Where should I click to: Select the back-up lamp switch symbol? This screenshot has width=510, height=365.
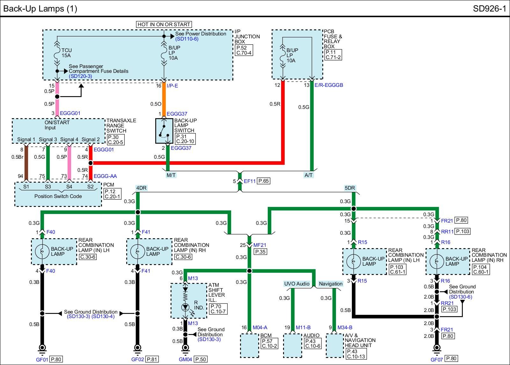(x=164, y=131)
